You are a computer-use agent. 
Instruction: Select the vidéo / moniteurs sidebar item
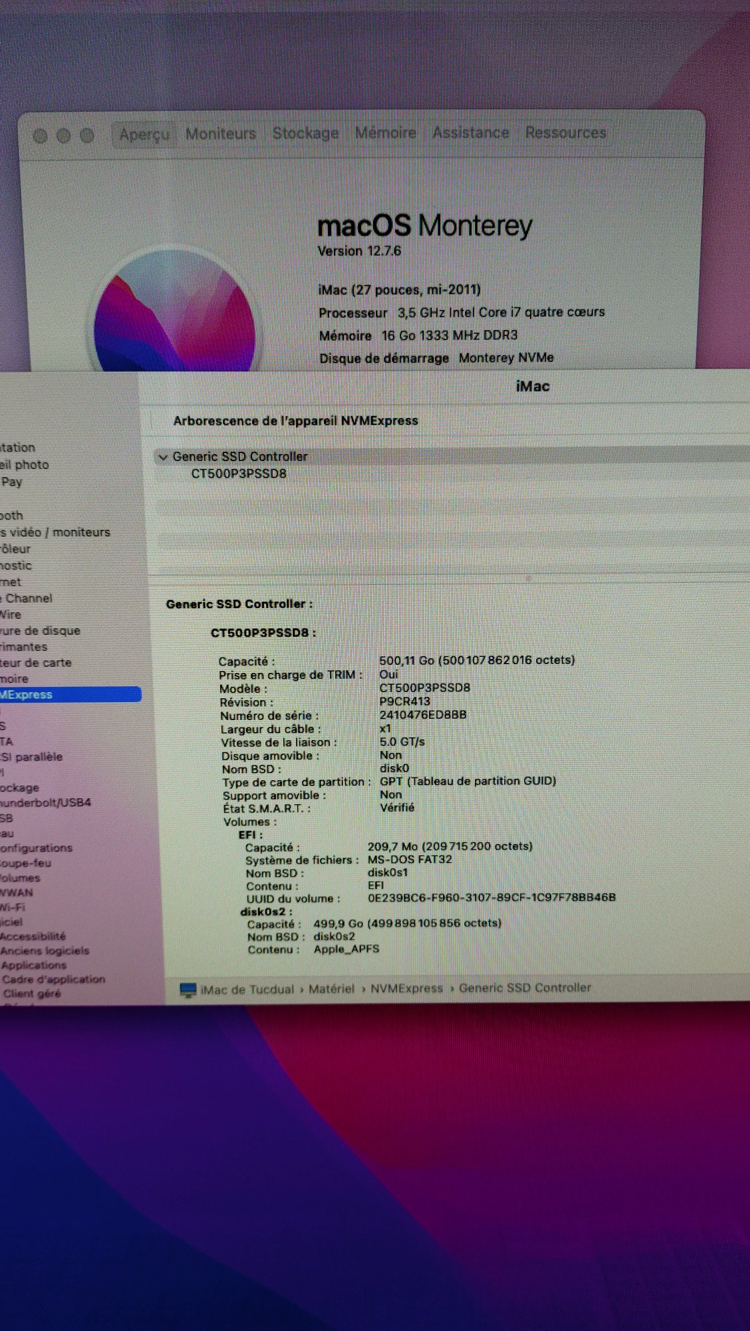click(x=55, y=532)
